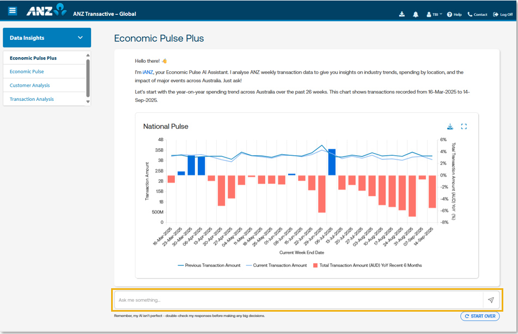The width and height of the screenshot is (518, 334).
Task: Click the ANZ logo
Action: point(46,11)
